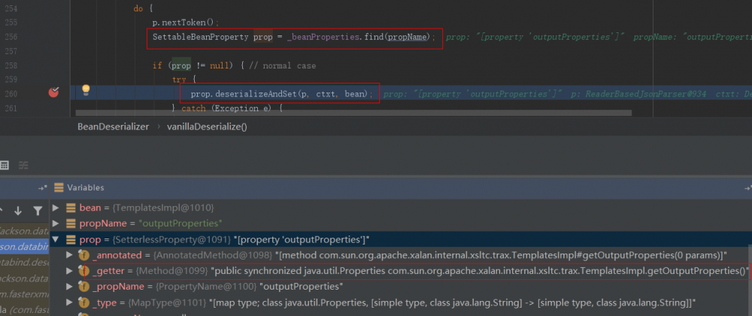The image size is (752, 316).
Task: Click the field icon beside _propName
Action: click(x=84, y=287)
